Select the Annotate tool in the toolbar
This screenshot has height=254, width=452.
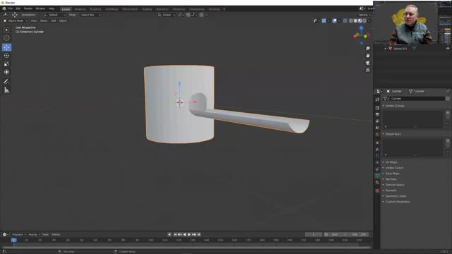pyautogui.click(x=6, y=82)
